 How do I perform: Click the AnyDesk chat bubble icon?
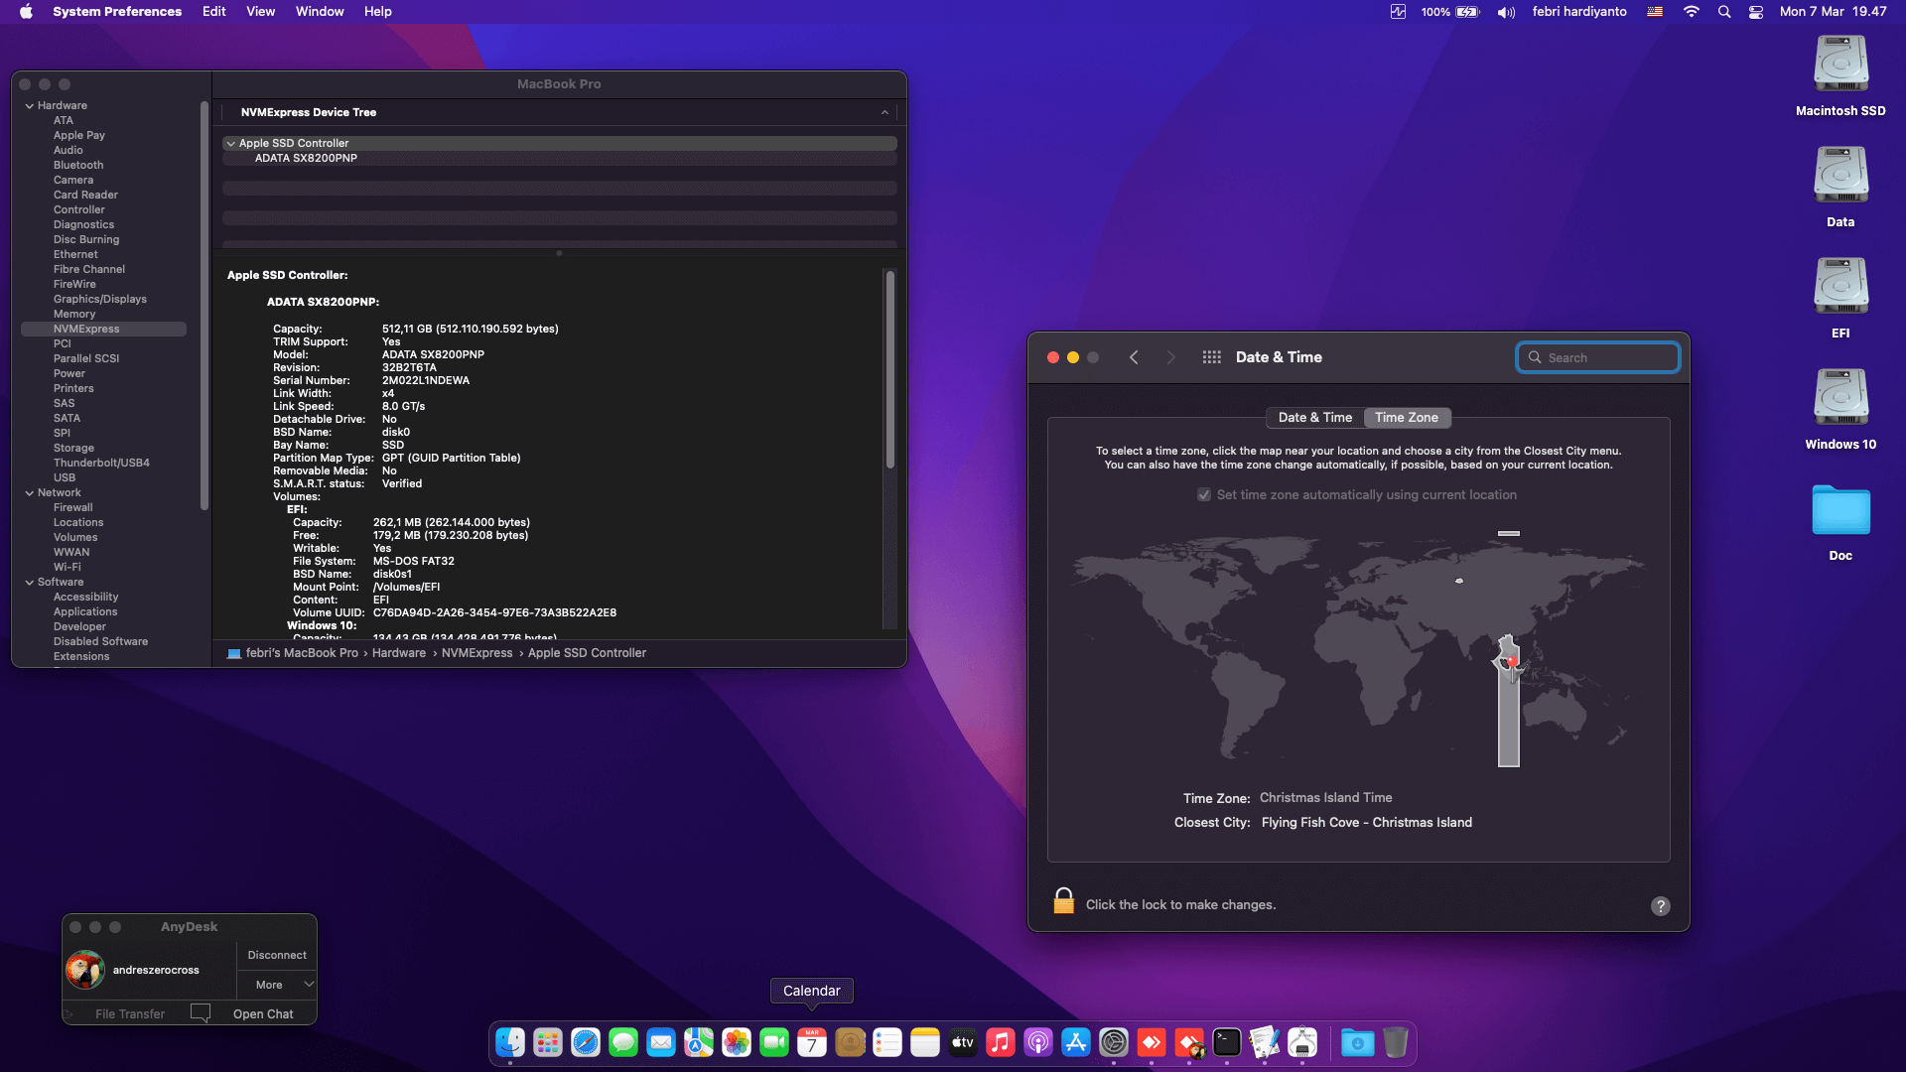pyautogui.click(x=201, y=1013)
